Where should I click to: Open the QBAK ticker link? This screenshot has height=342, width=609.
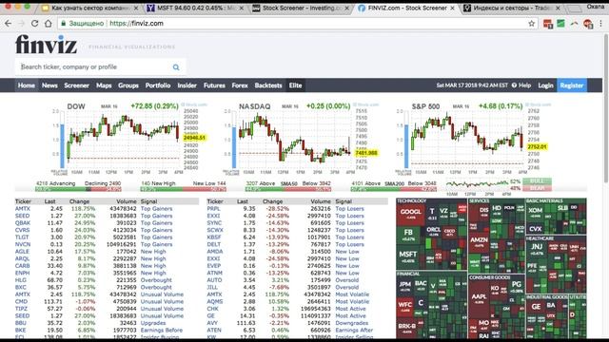(x=23, y=223)
